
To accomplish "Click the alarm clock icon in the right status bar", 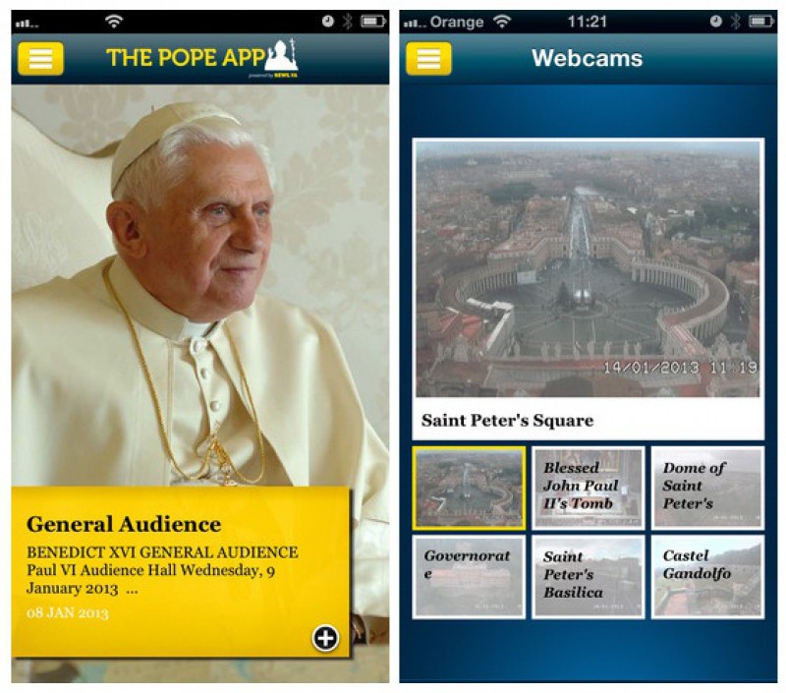I will (716, 21).
